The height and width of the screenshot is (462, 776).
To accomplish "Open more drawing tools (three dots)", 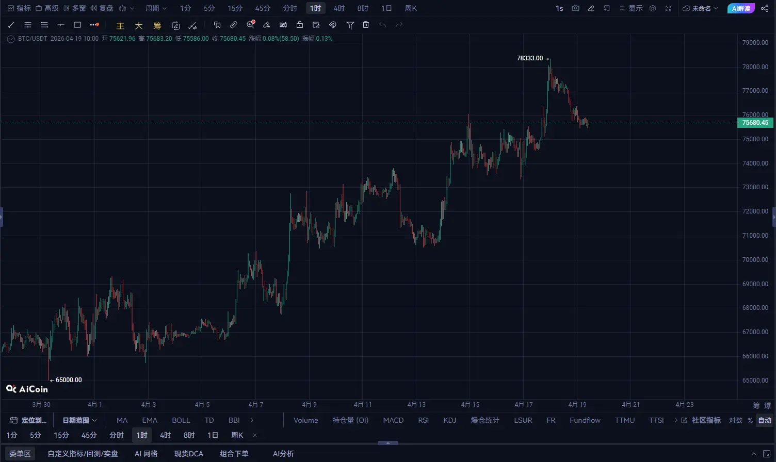I will (x=94, y=25).
